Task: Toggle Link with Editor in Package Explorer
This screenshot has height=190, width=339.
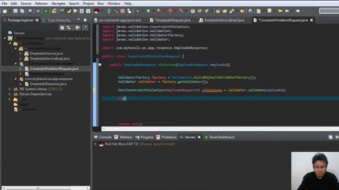Action: (x=69, y=27)
